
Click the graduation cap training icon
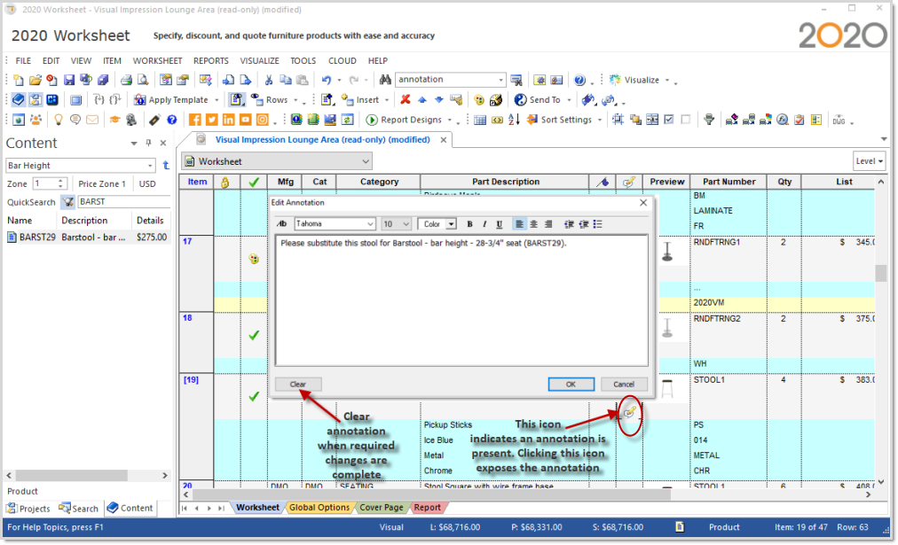tap(114, 120)
